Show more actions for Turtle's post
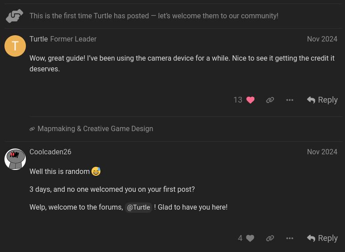 (290, 100)
